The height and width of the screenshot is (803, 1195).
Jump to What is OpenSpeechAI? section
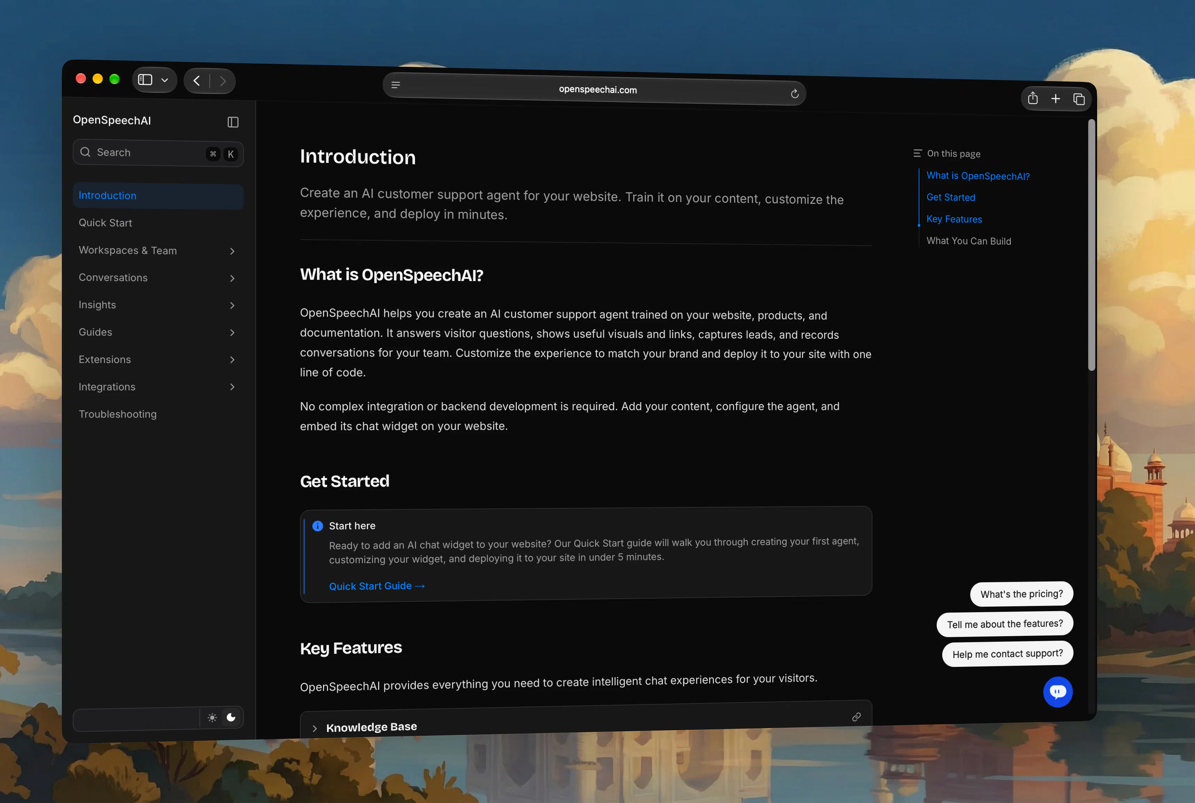coord(977,176)
